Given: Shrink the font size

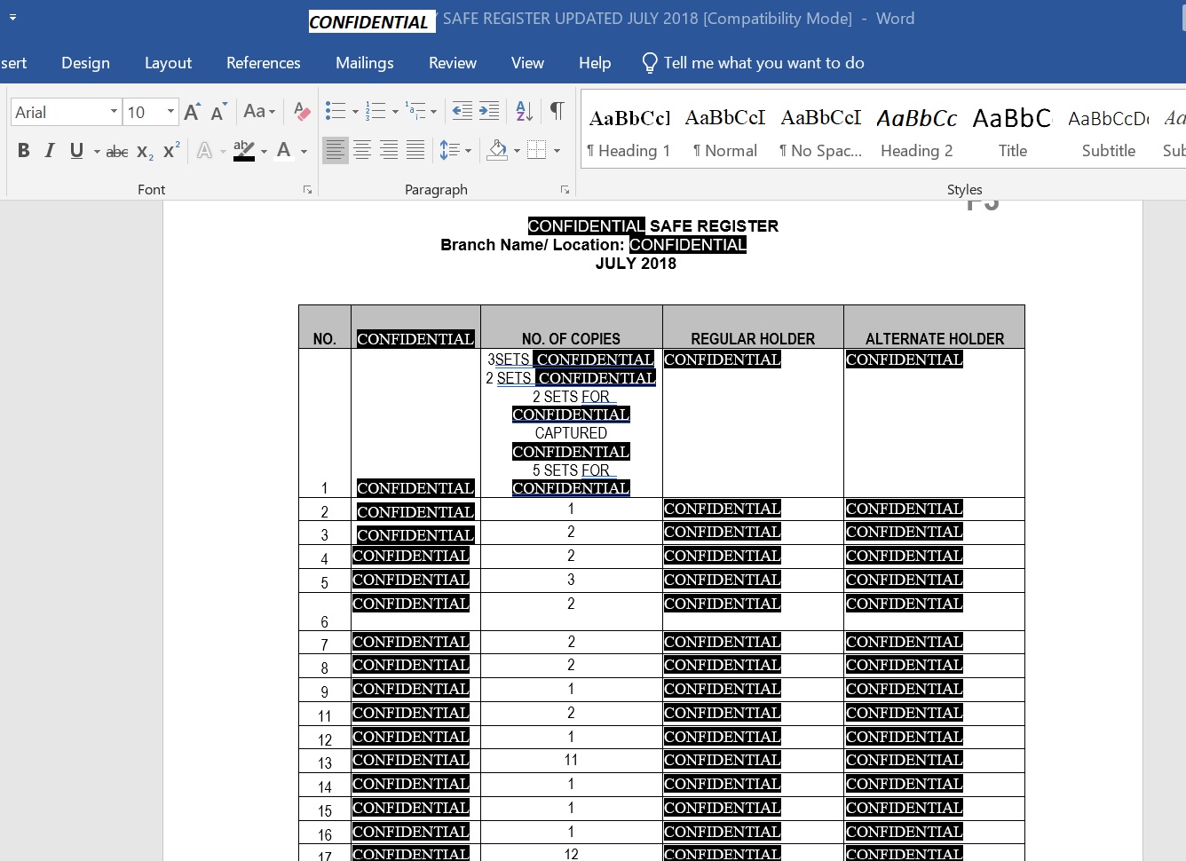Looking at the screenshot, I should 218,112.
